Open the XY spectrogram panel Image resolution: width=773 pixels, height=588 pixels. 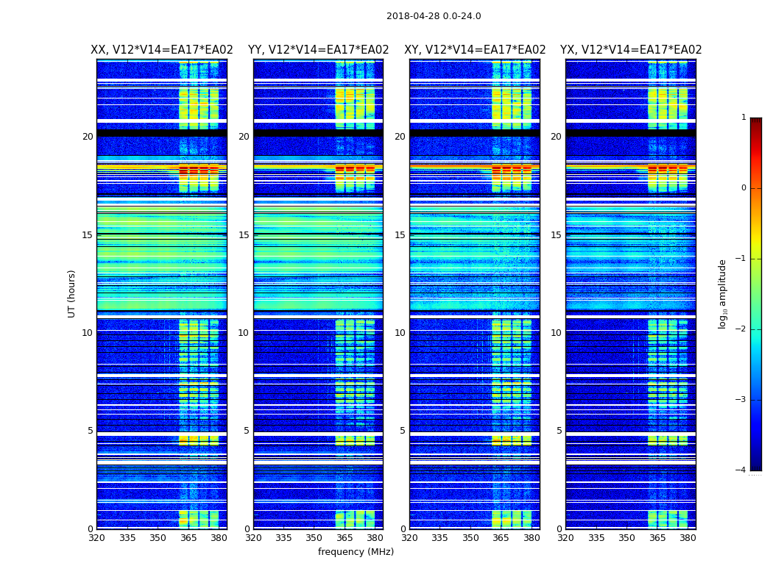coord(475,294)
